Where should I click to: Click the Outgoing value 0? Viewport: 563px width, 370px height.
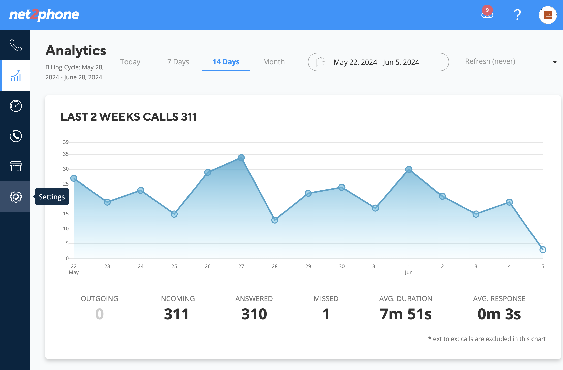[x=100, y=314]
